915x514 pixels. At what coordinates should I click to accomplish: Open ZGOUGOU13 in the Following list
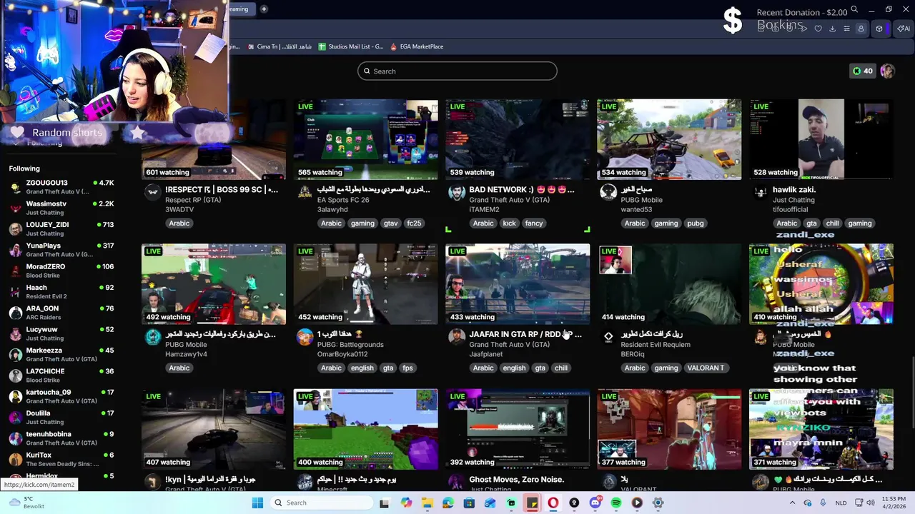click(x=61, y=187)
